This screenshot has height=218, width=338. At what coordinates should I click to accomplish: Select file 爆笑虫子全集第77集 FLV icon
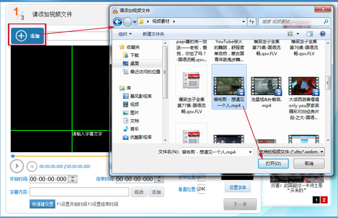[191, 80]
